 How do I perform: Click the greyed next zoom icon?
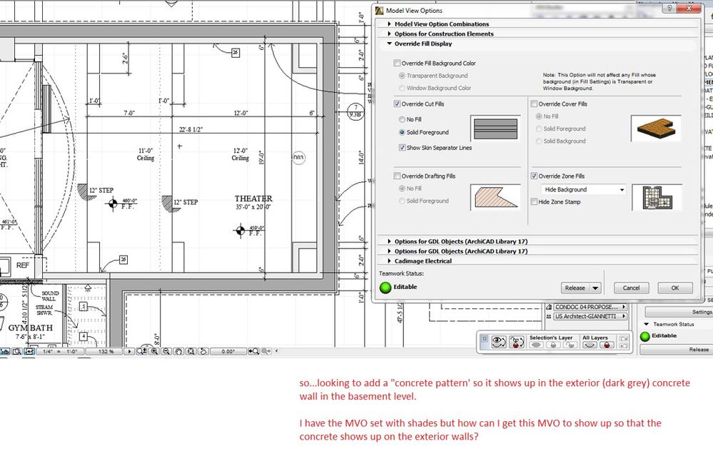266,351
